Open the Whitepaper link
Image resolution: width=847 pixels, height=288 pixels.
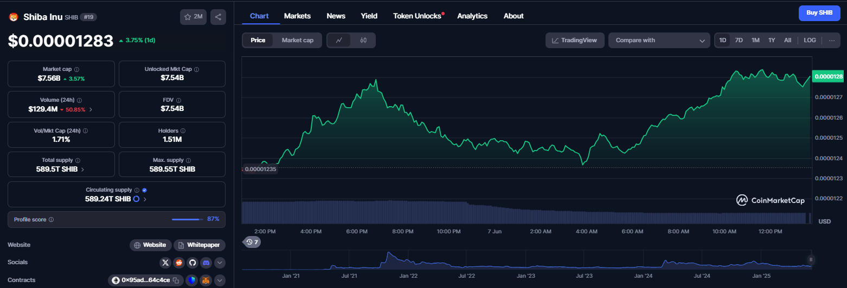200,245
